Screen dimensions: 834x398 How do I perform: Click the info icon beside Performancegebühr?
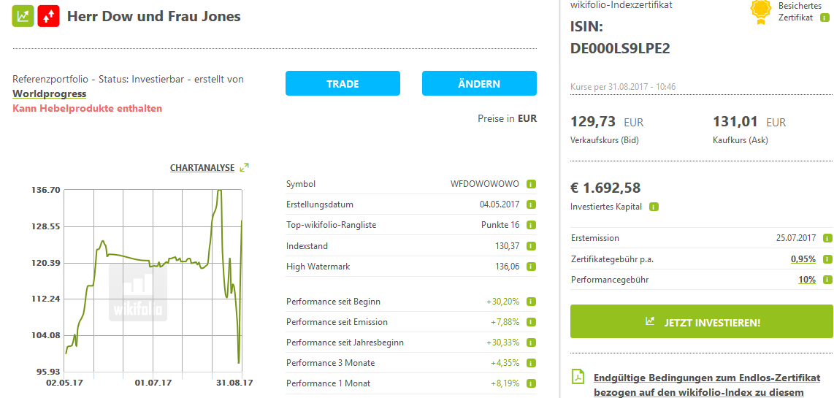(827, 280)
